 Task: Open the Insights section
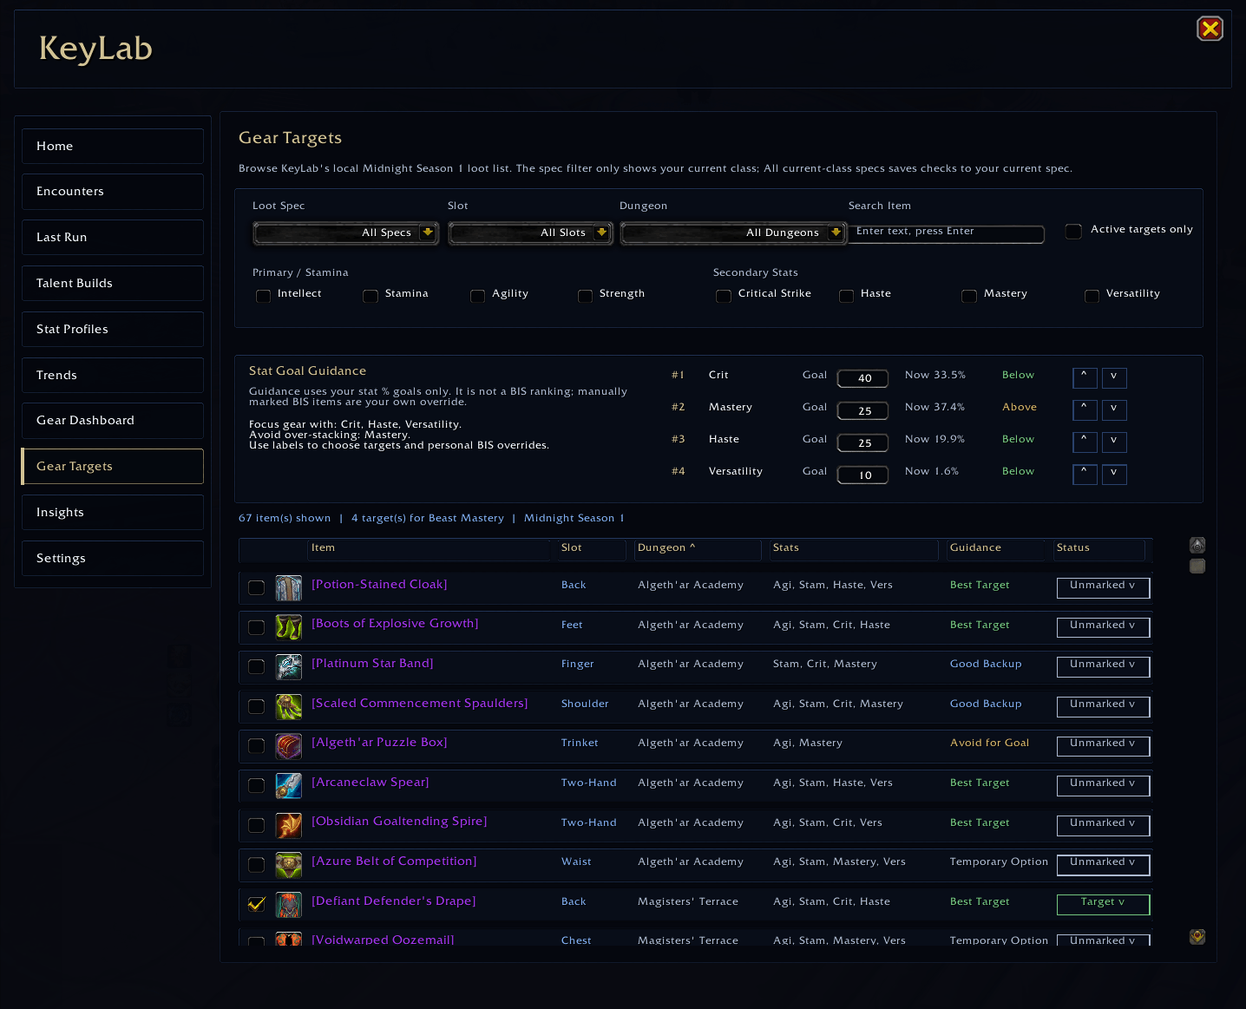click(x=113, y=512)
